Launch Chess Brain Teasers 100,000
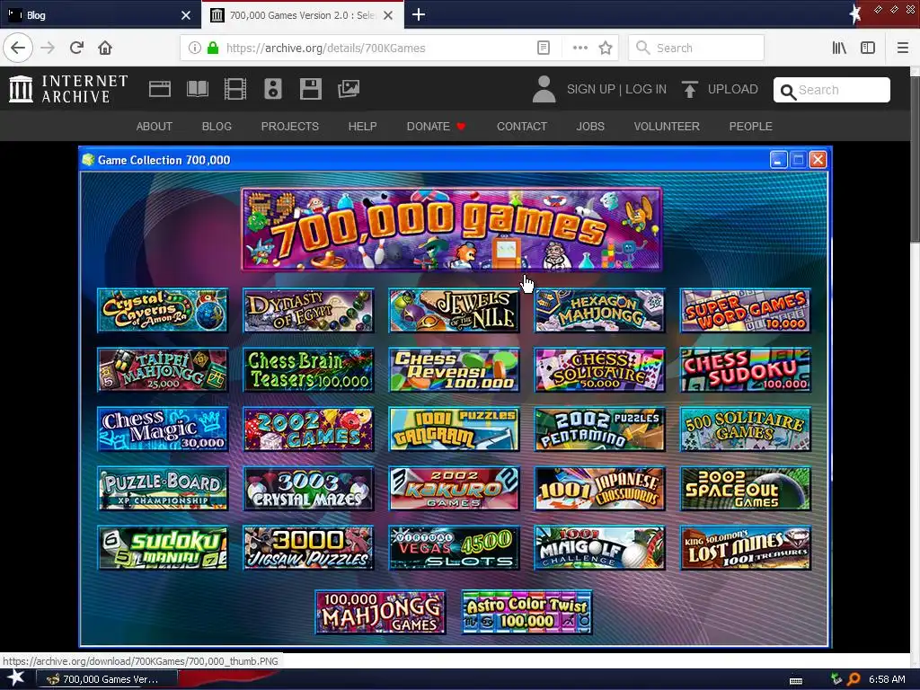 [308, 370]
